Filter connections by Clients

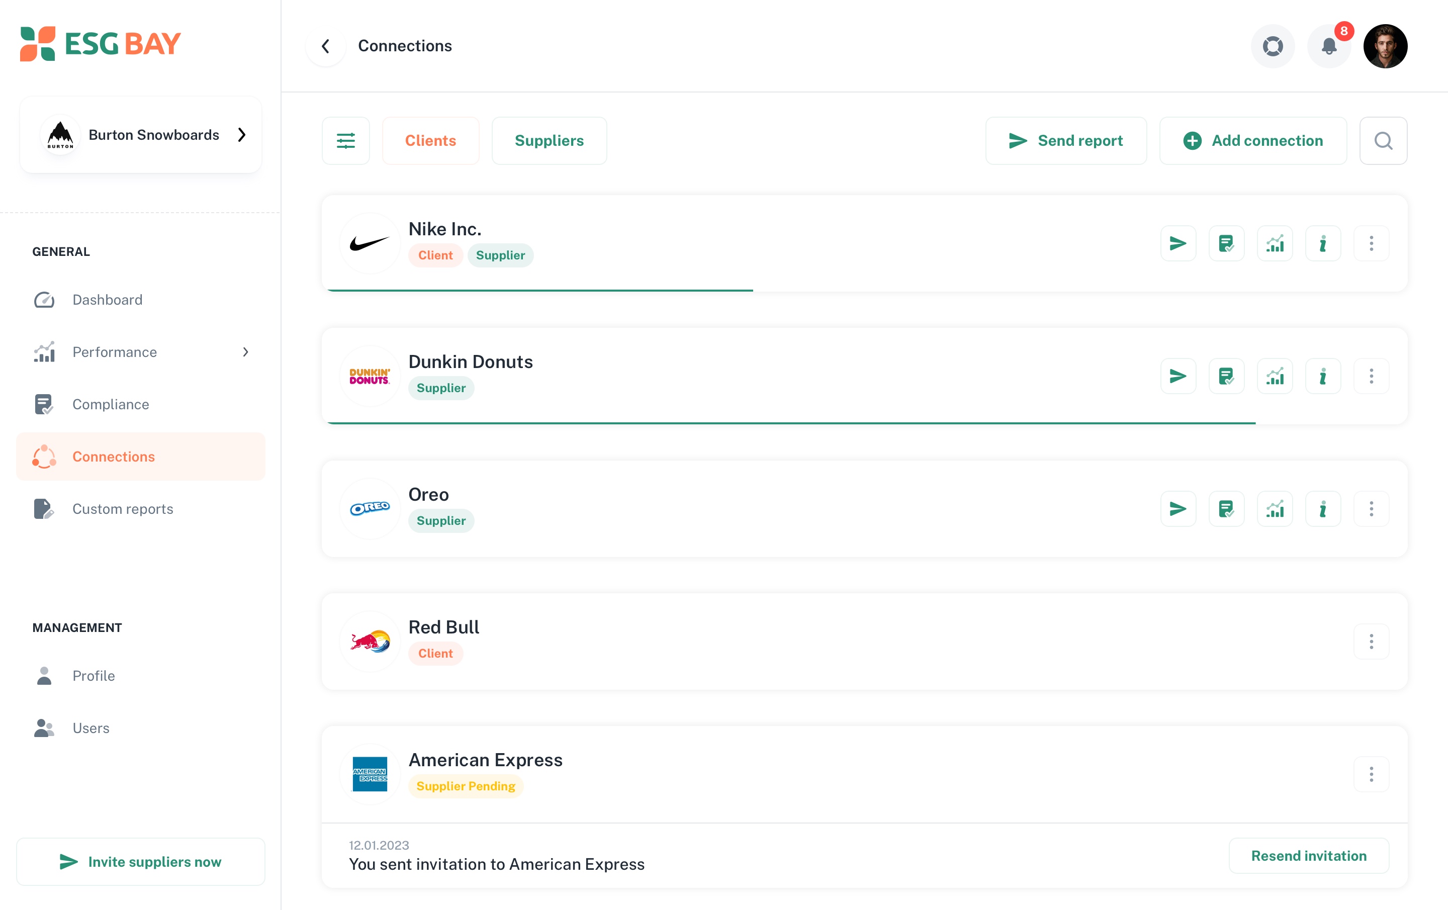tap(430, 141)
